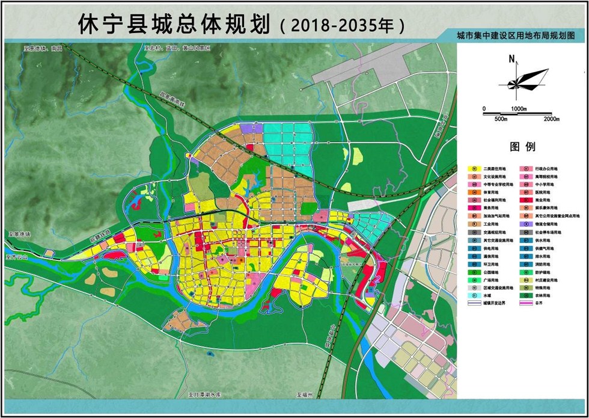
Task: Click the 至景德镇、南昌 label at top left
Action: (x=43, y=47)
